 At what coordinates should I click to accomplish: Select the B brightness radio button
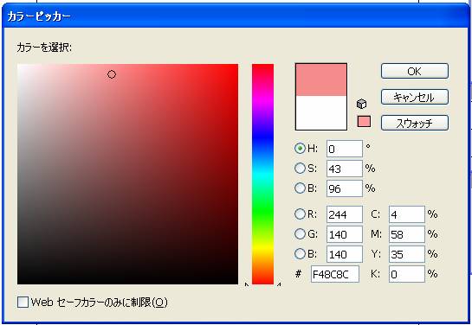[300, 188]
